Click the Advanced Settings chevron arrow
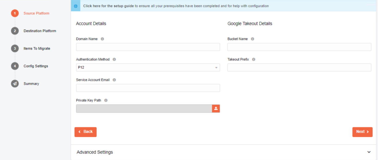 [369, 152]
